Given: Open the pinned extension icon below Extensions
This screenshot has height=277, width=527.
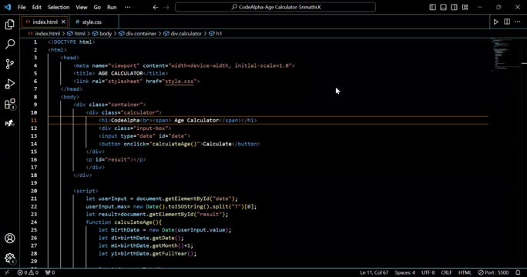Looking at the screenshot, I should (x=10, y=123).
